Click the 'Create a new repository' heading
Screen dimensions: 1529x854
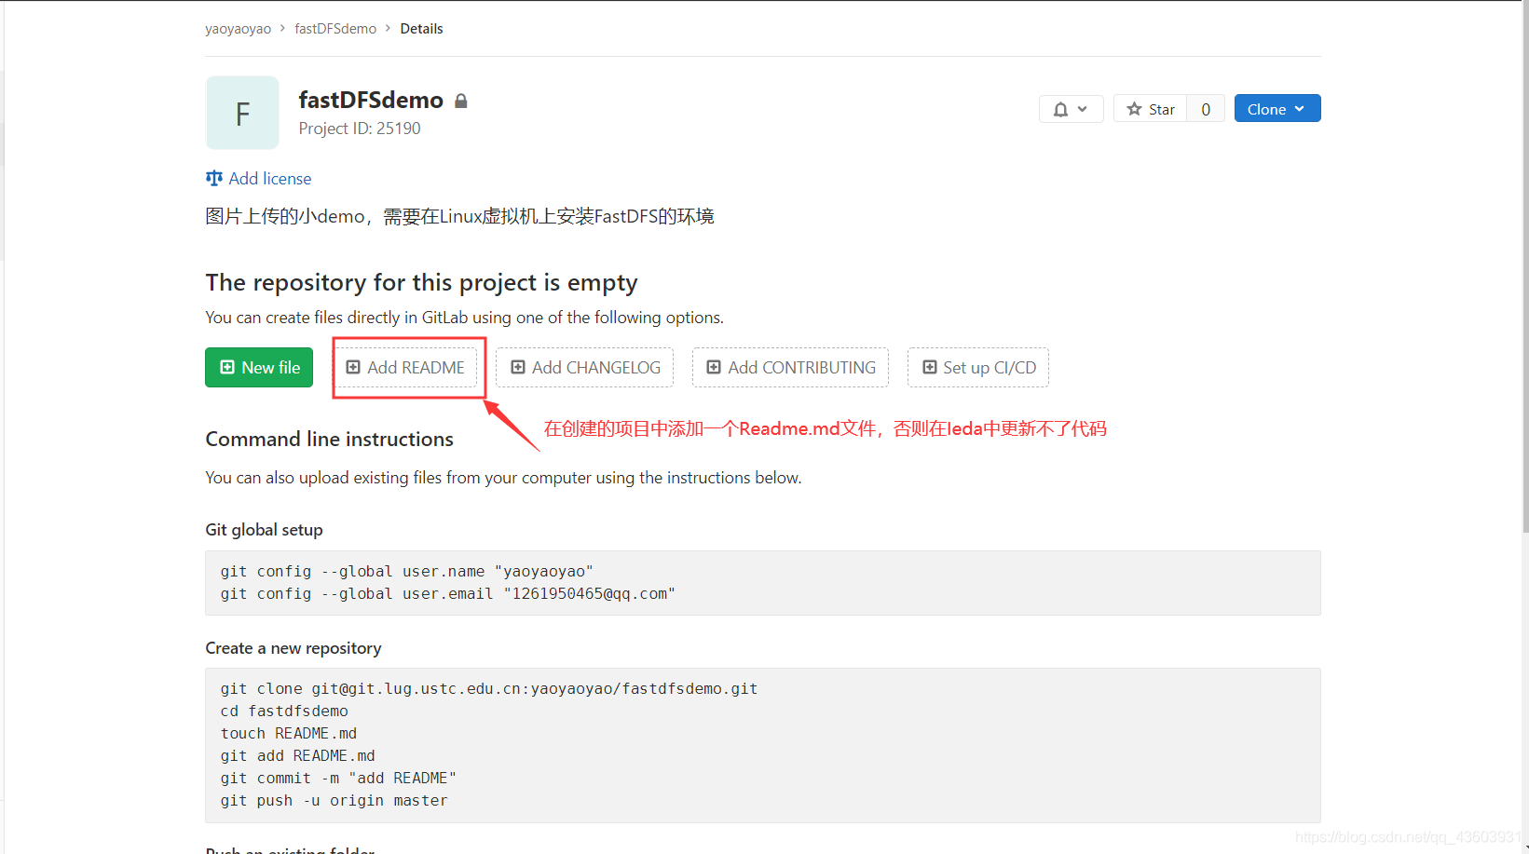tap(294, 647)
